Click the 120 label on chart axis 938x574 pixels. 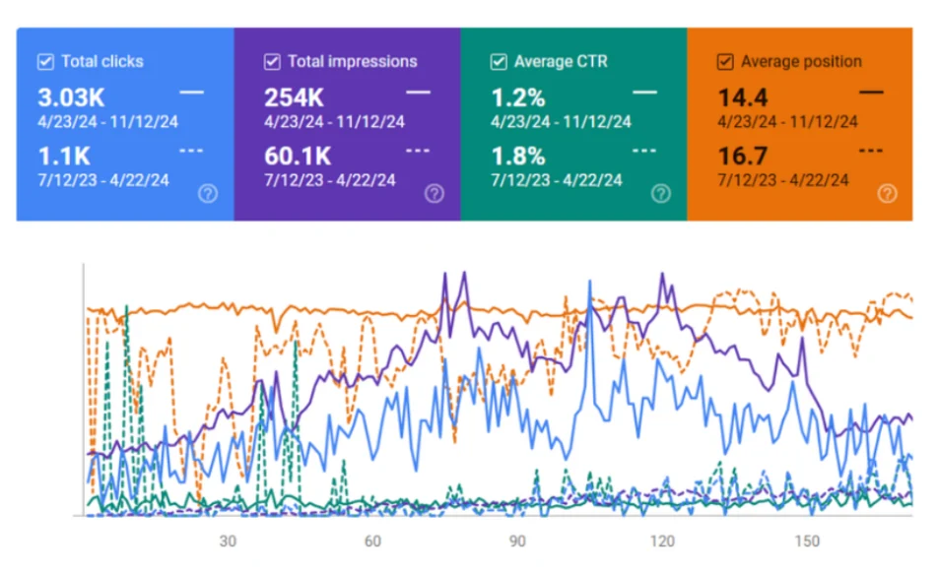click(x=662, y=542)
